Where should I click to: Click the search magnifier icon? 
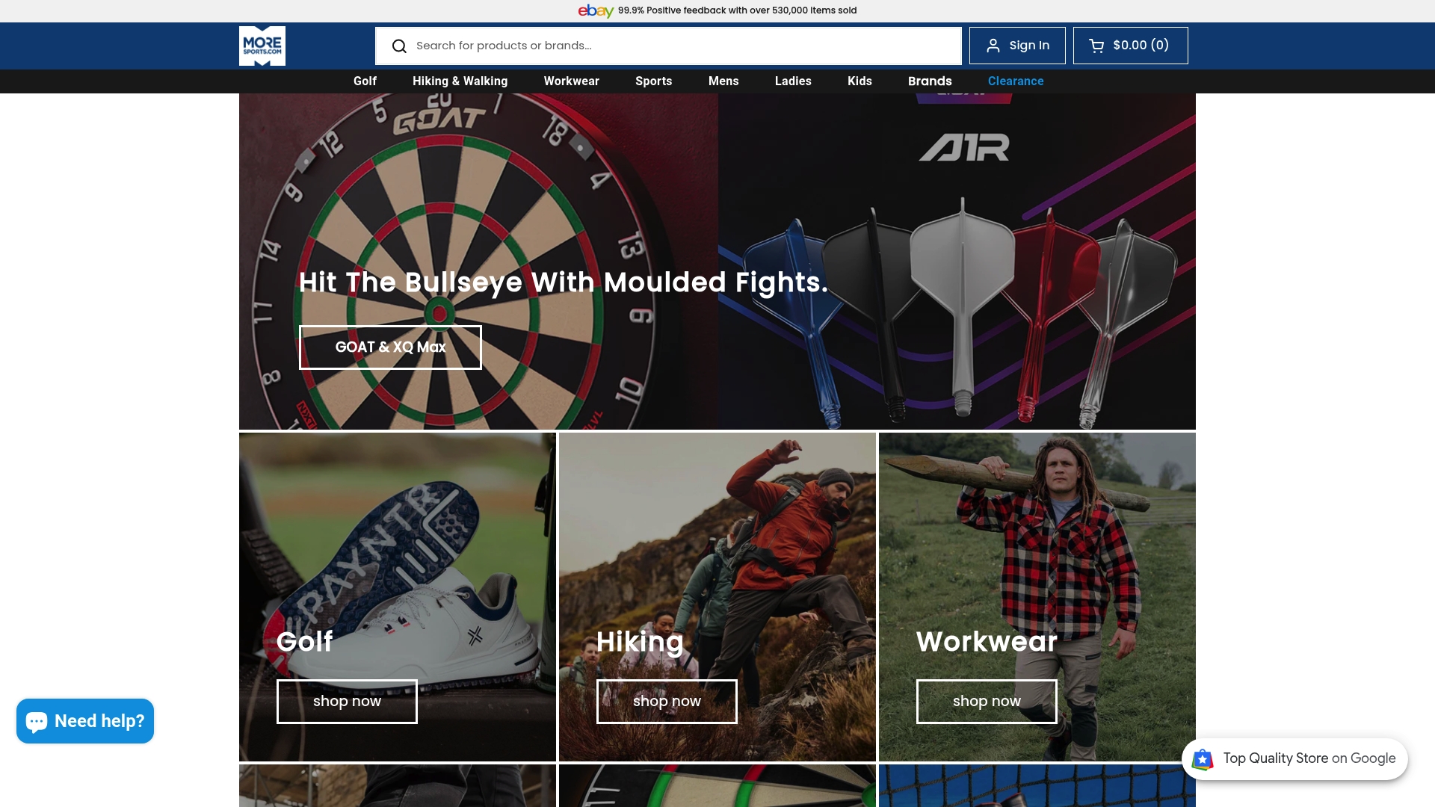click(x=399, y=46)
